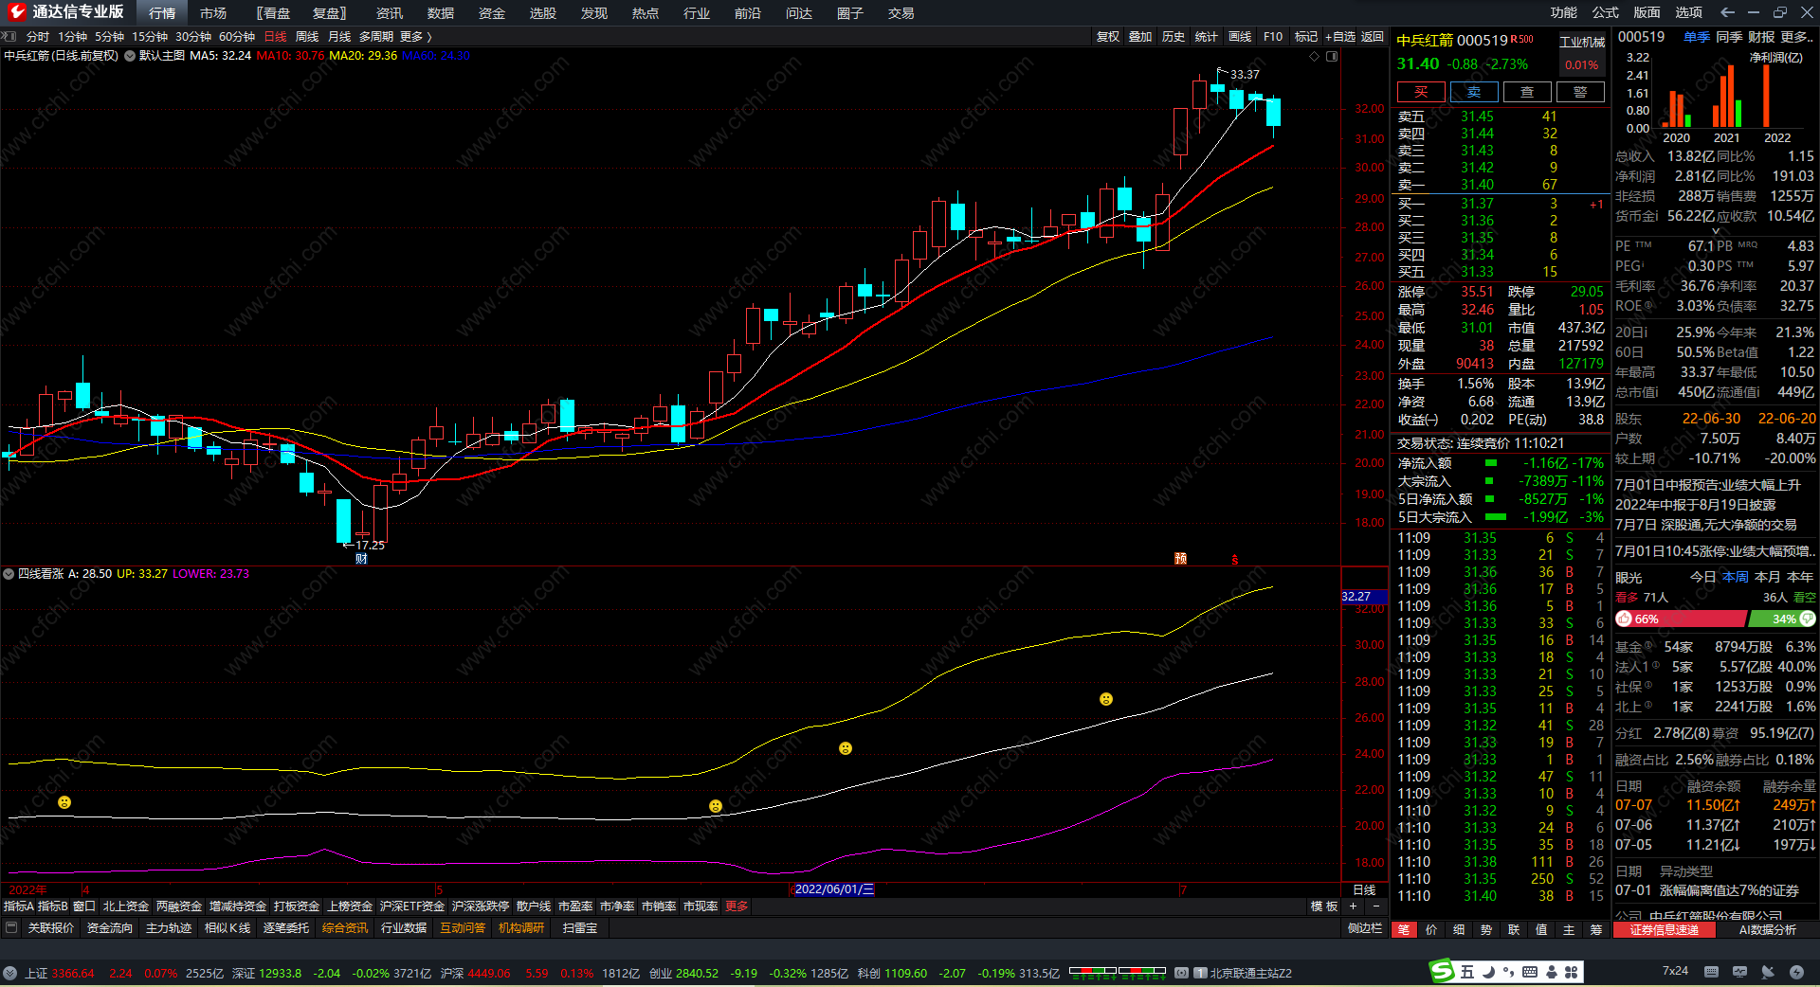Screen dimensions: 1820x987
Task: Open the 模板 template menu
Action: click(1324, 906)
